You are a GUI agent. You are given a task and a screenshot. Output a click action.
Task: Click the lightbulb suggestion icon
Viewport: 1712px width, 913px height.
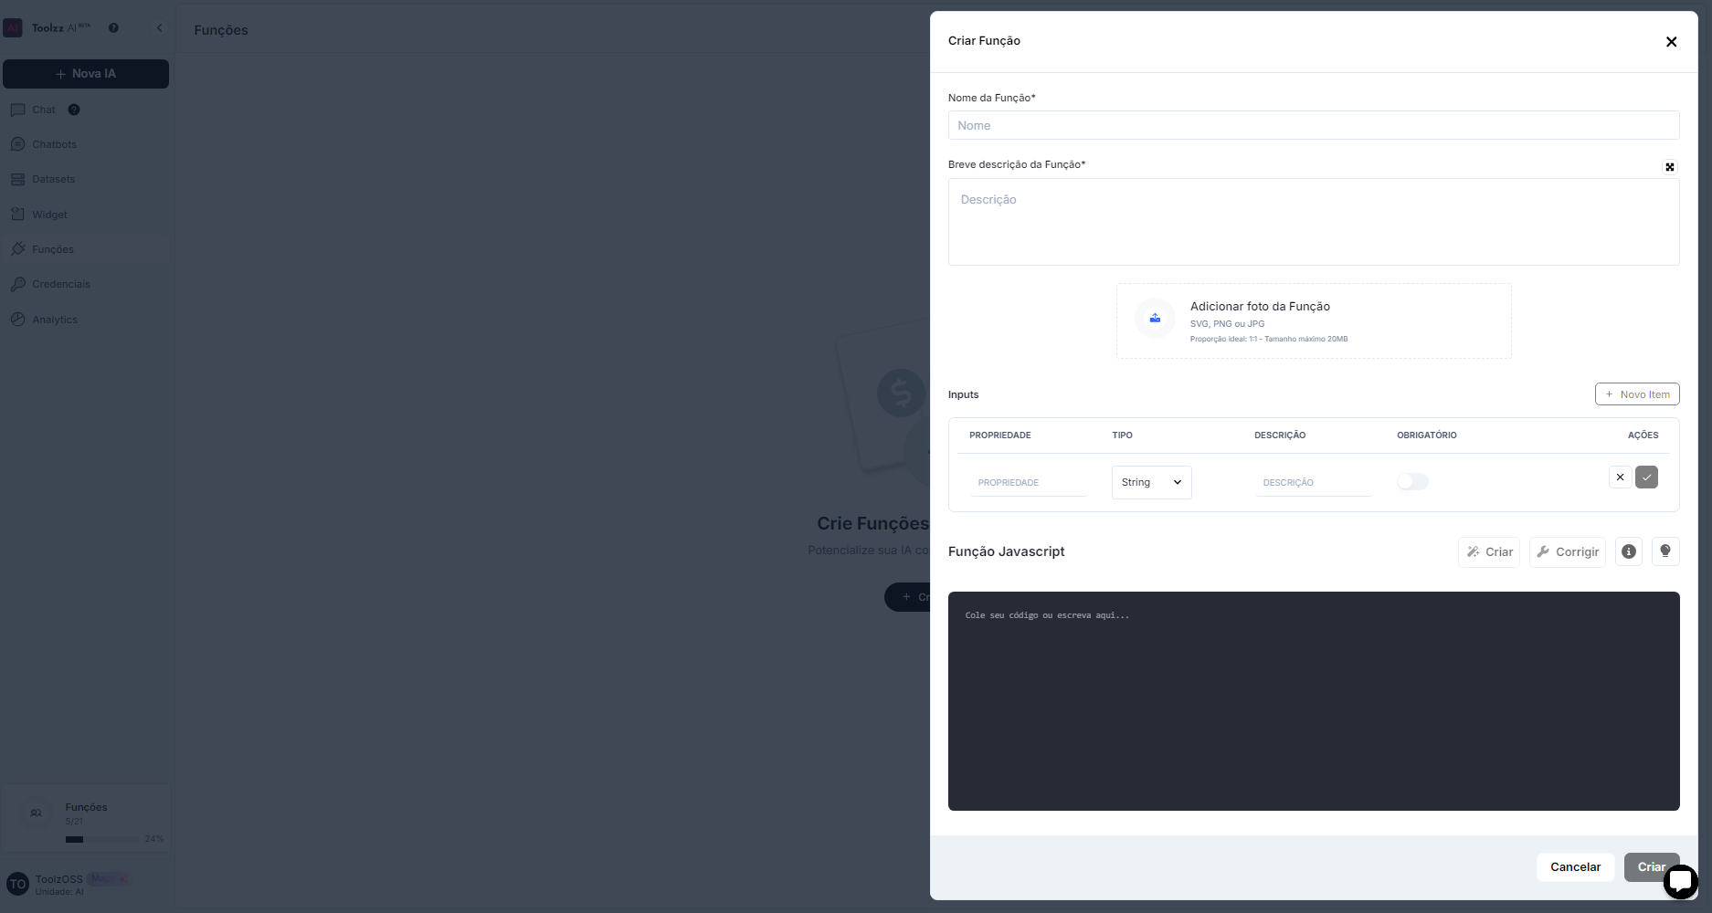(1664, 551)
